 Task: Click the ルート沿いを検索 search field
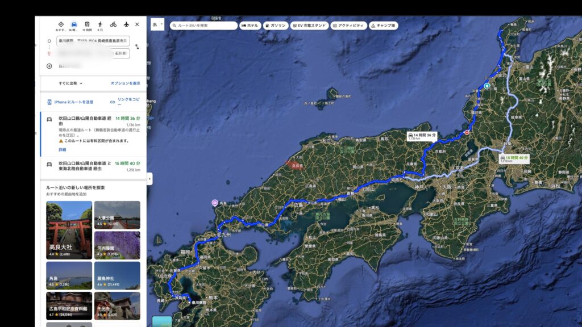204,26
